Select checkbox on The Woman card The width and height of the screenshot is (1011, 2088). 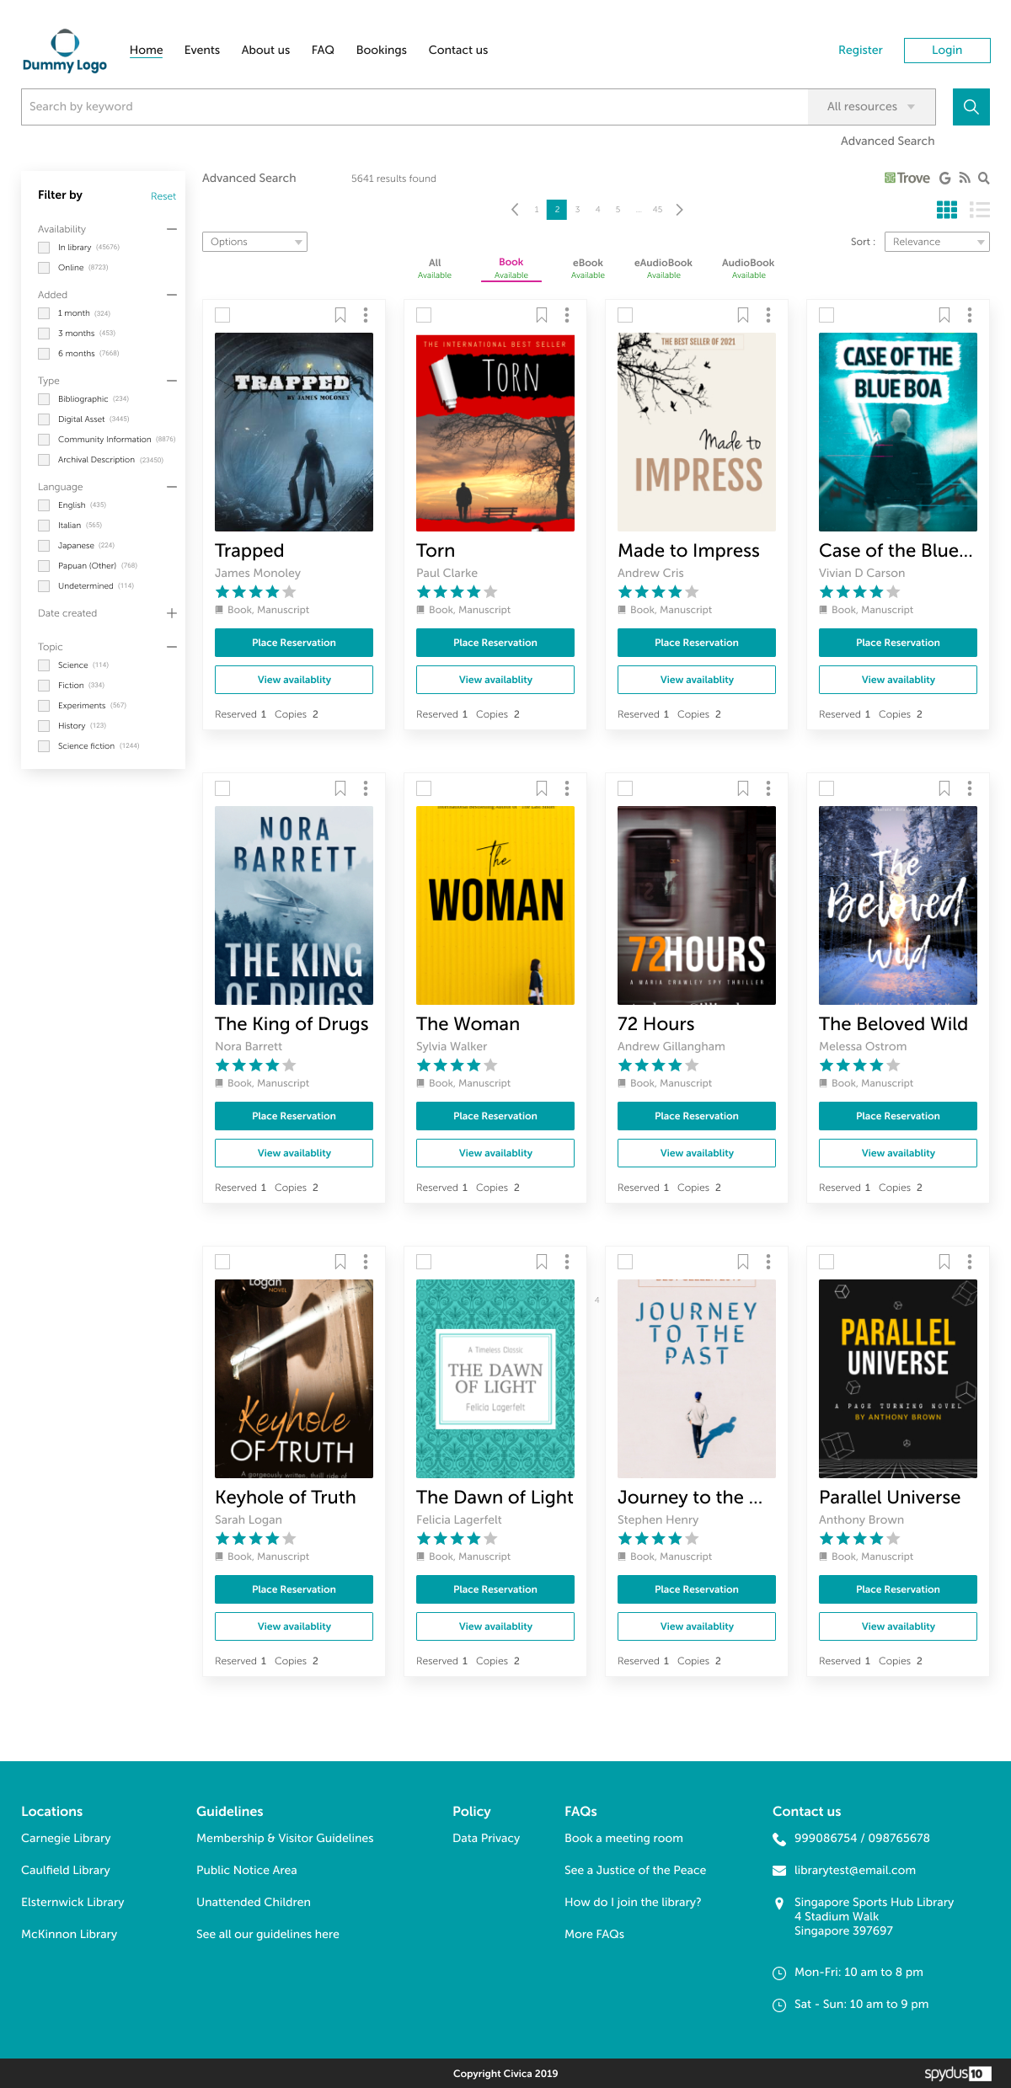click(424, 788)
